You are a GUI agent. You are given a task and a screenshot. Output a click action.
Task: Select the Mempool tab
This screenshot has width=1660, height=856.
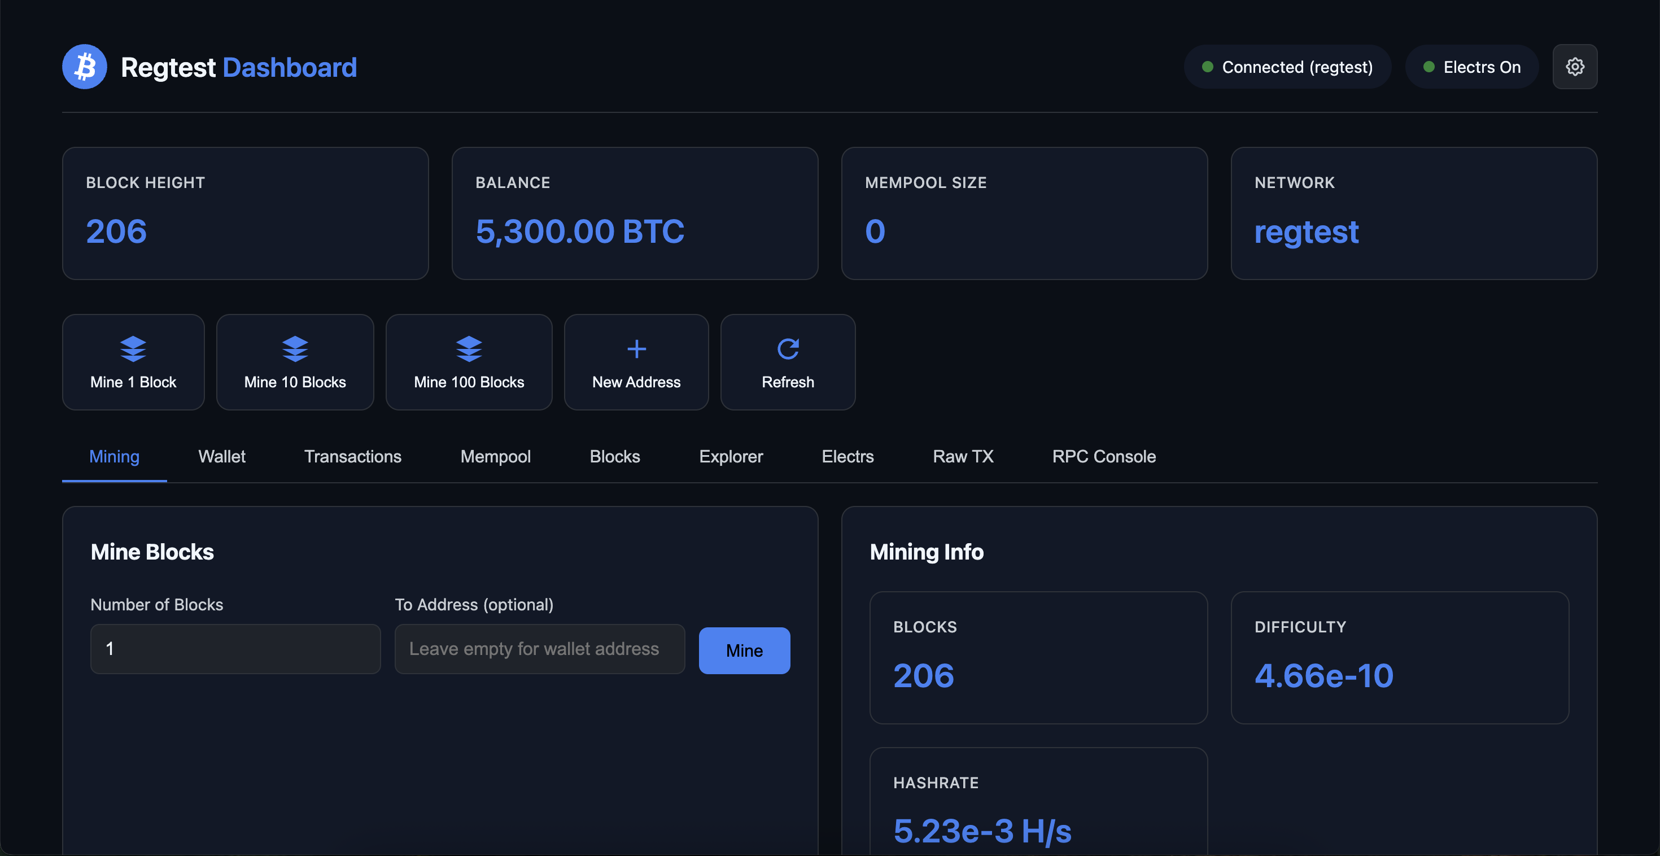point(495,456)
